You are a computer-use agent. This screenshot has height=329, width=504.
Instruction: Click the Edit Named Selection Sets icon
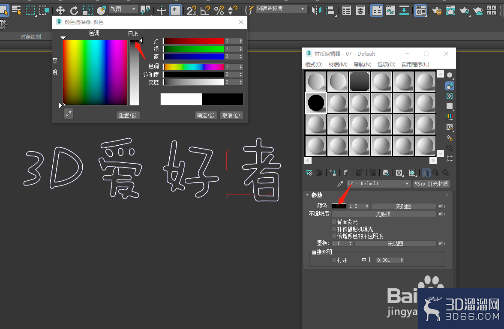click(249, 10)
